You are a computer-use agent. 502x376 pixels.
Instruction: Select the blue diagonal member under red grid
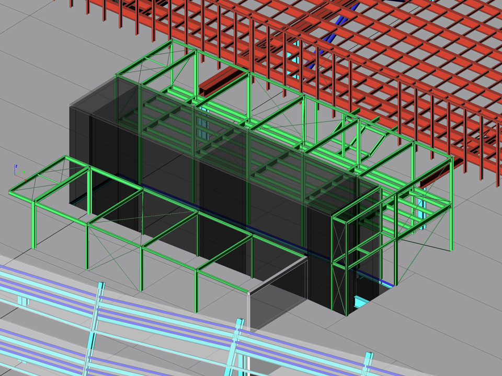pyautogui.click(x=328, y=42)
